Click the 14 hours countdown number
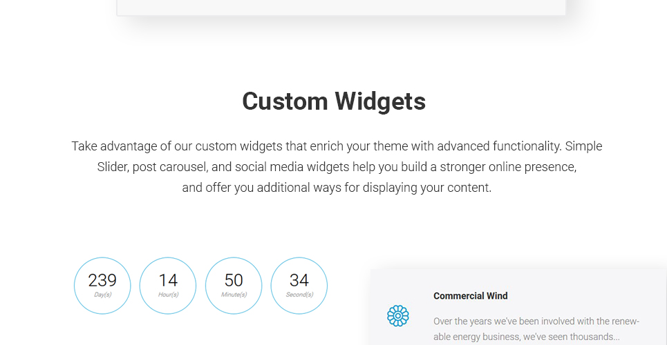The image size is (667, 345). tap(167, 280)
